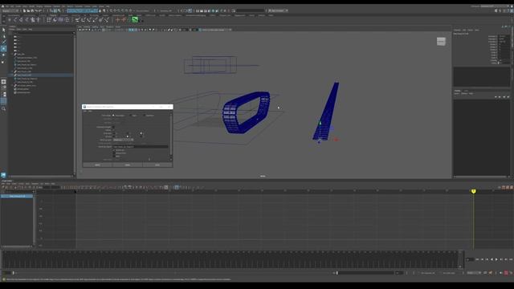
Task: Select Up axis Y radio button
Action: tap(128, 136)
